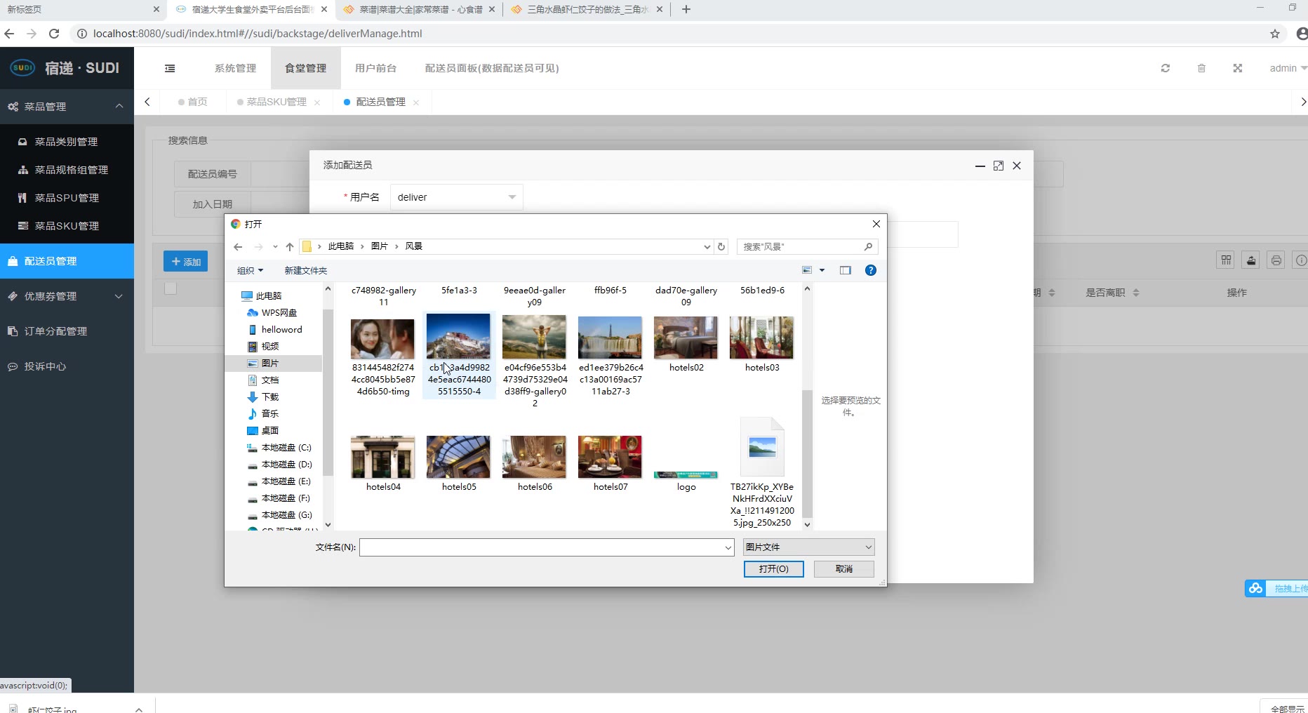Click the trash icon in the top header
1308x713 pixels.
click(x=1201, y=68)
